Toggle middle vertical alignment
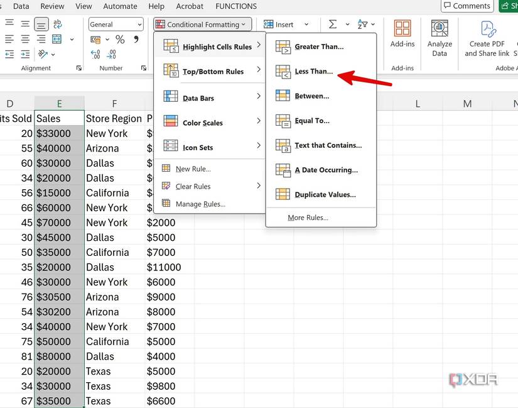The width and height of the screenshot is (518, 408). pyautogui.click(x=24, y=24)
